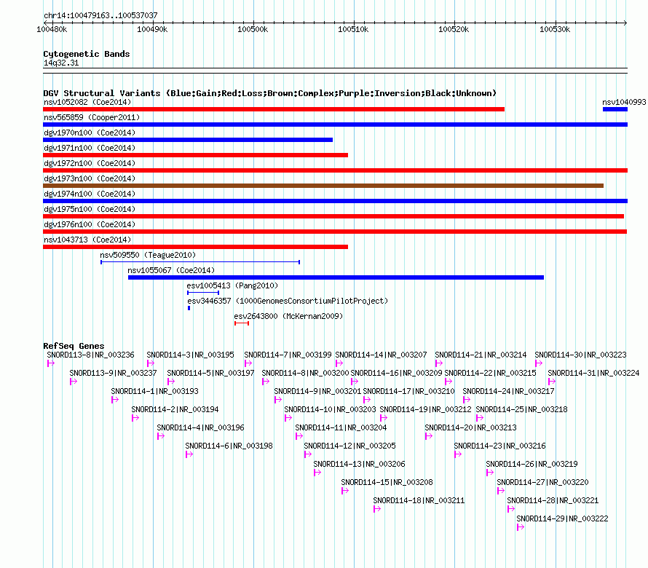648x568 pixels.
Task: Click the SNORD114-12 gene arrow glyph
Action: tap(307, 454)
